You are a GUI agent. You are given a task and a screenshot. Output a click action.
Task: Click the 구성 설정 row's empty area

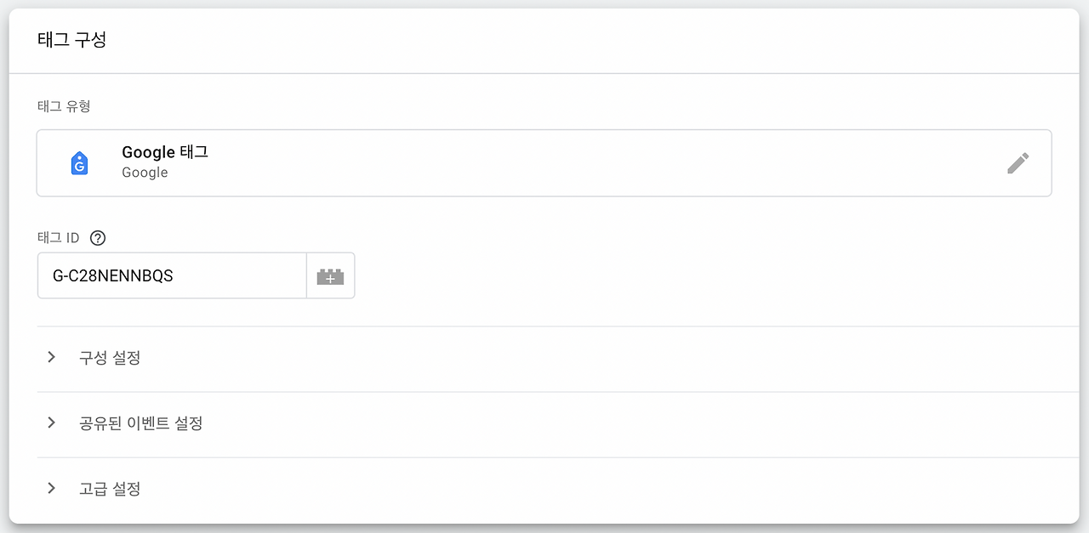coord(596,358)
